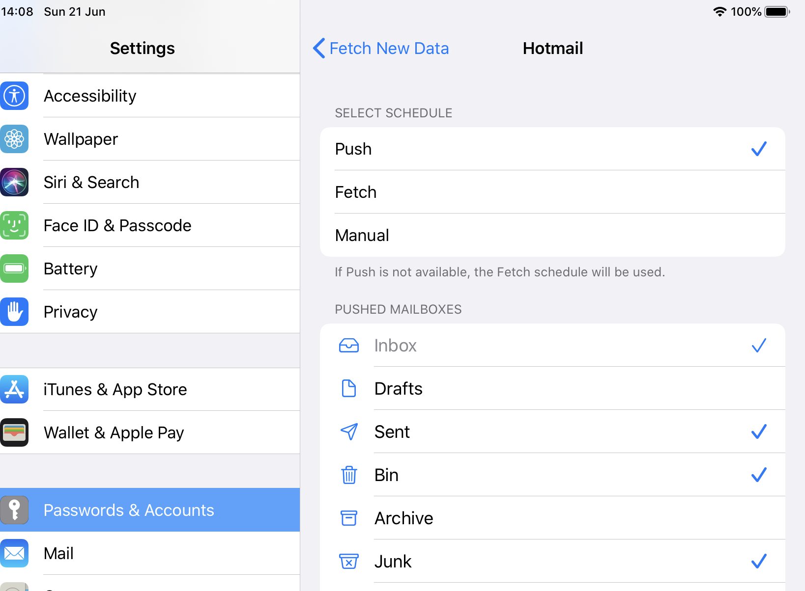The height and width of the screenshot is (591, 805).
Task: Open Battery settings
Action: [150, 269]
